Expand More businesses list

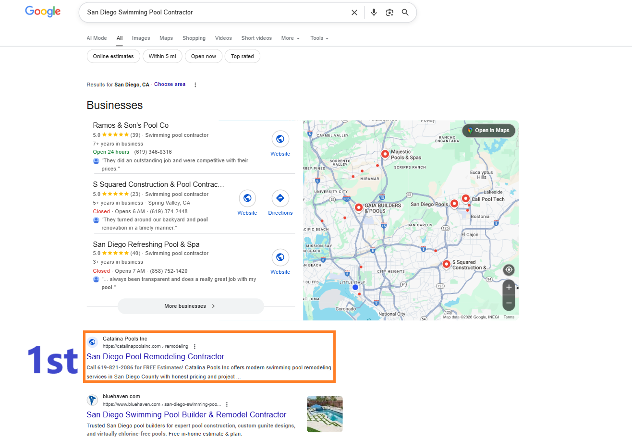(191, 306)
